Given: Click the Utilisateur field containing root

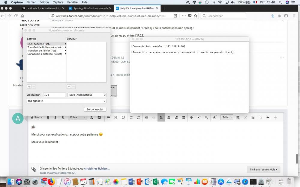Looking at the screenshot, I should [x=55, y=95].
